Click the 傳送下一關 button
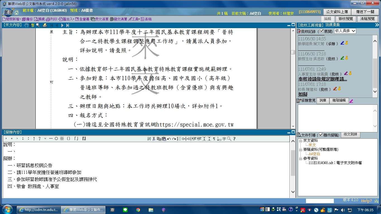 [365, 12]
